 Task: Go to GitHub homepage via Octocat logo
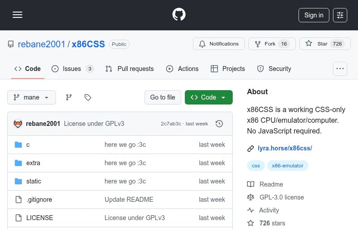click(179, 15)
